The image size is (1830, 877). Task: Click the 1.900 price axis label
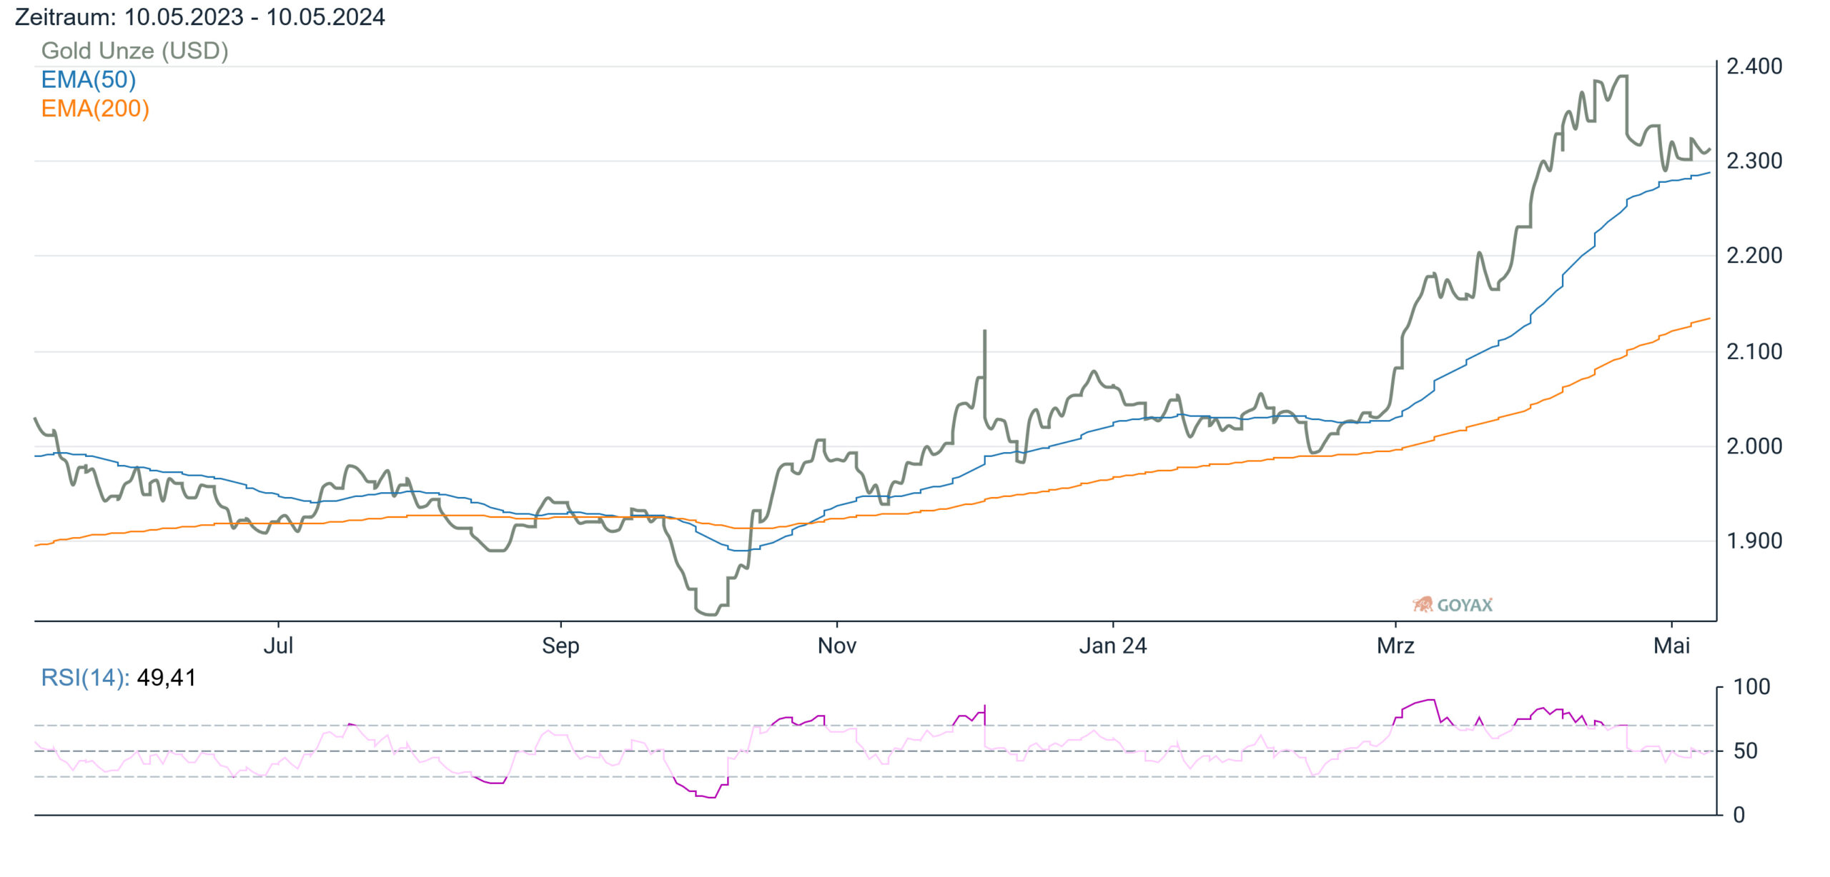[1754, 541]
